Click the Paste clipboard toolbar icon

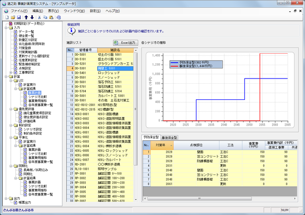(x=51, y=17)
